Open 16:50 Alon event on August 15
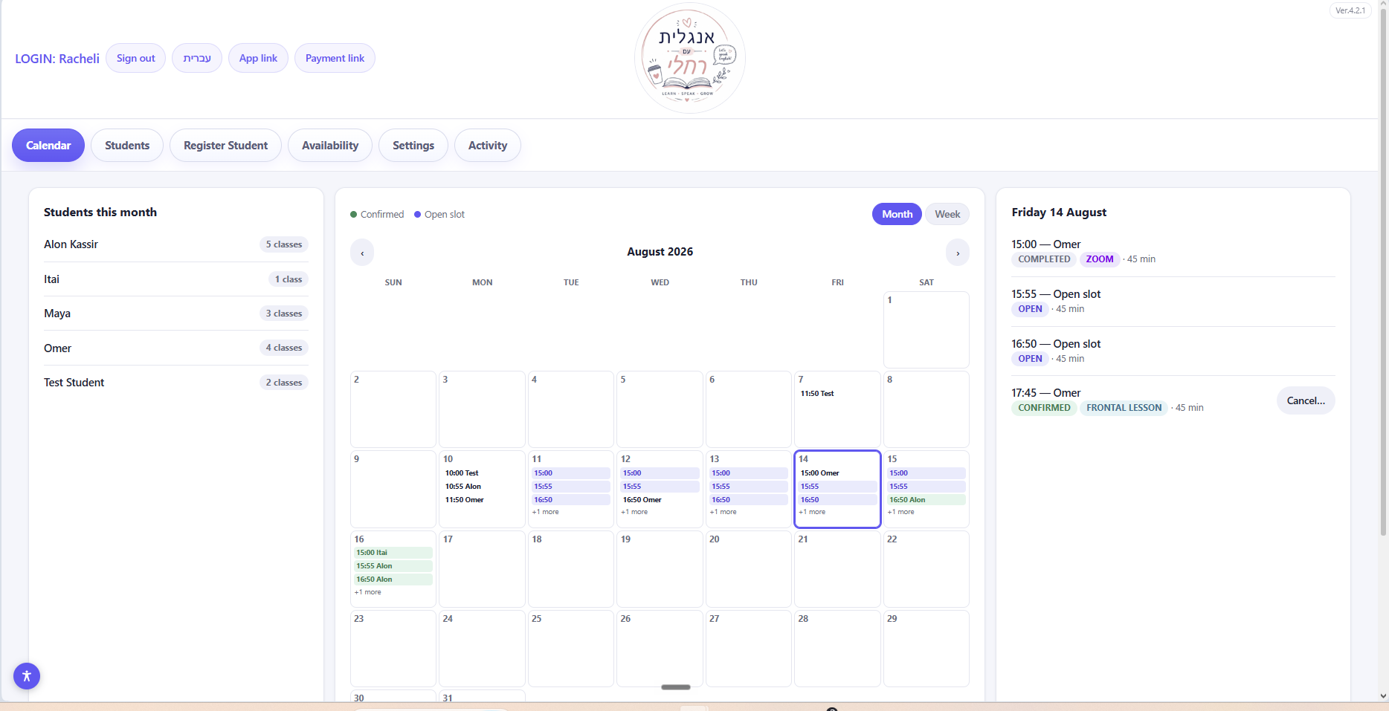1389x711 pixels. (926, 500)
